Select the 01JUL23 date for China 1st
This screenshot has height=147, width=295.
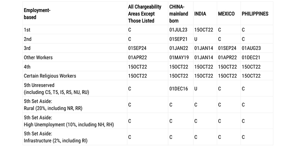[x=178, y=30]
